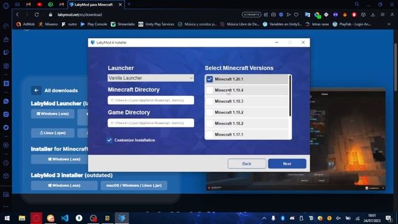Open the Mixamo bookmark
398x224 pixels.
tap(49, 24)
